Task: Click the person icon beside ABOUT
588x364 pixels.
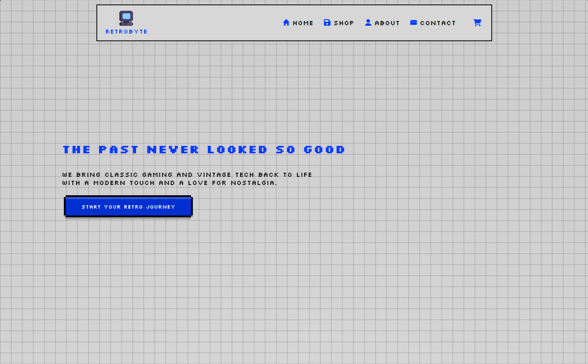Action: pos(368,23)
